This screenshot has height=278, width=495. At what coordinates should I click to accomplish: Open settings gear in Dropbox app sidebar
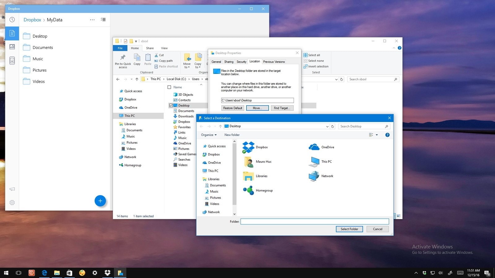[12, 203]
